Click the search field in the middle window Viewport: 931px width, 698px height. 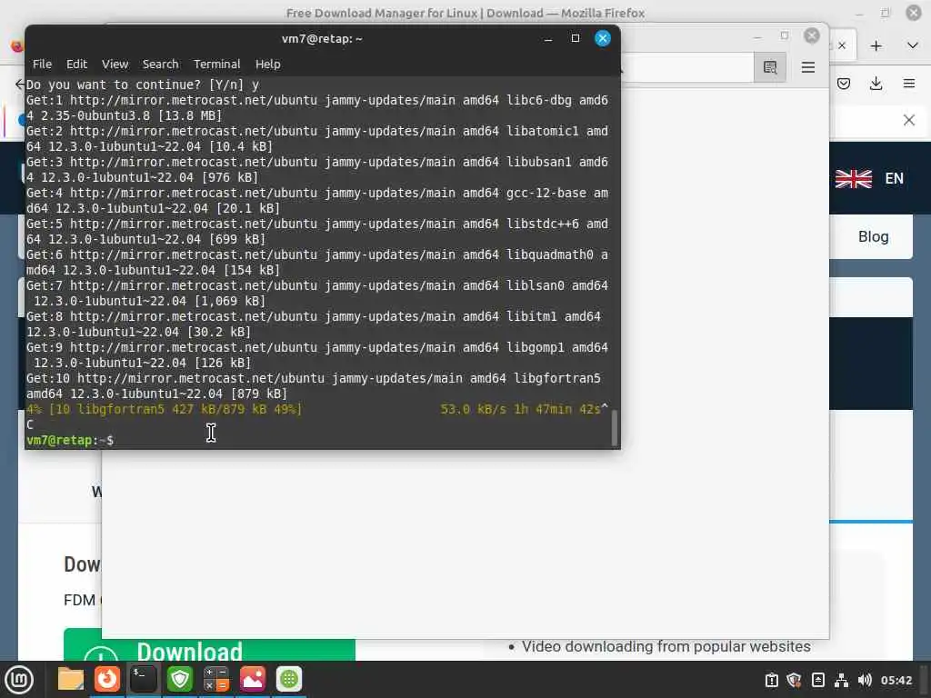pos(686,67)
